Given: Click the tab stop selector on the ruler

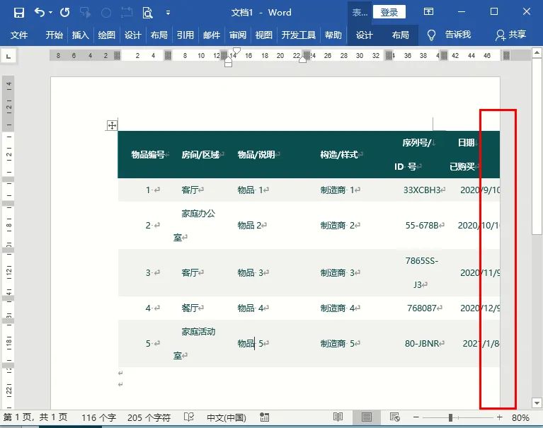Looking at the screenshot, I should pyautogui.click(x=8, y=56).
